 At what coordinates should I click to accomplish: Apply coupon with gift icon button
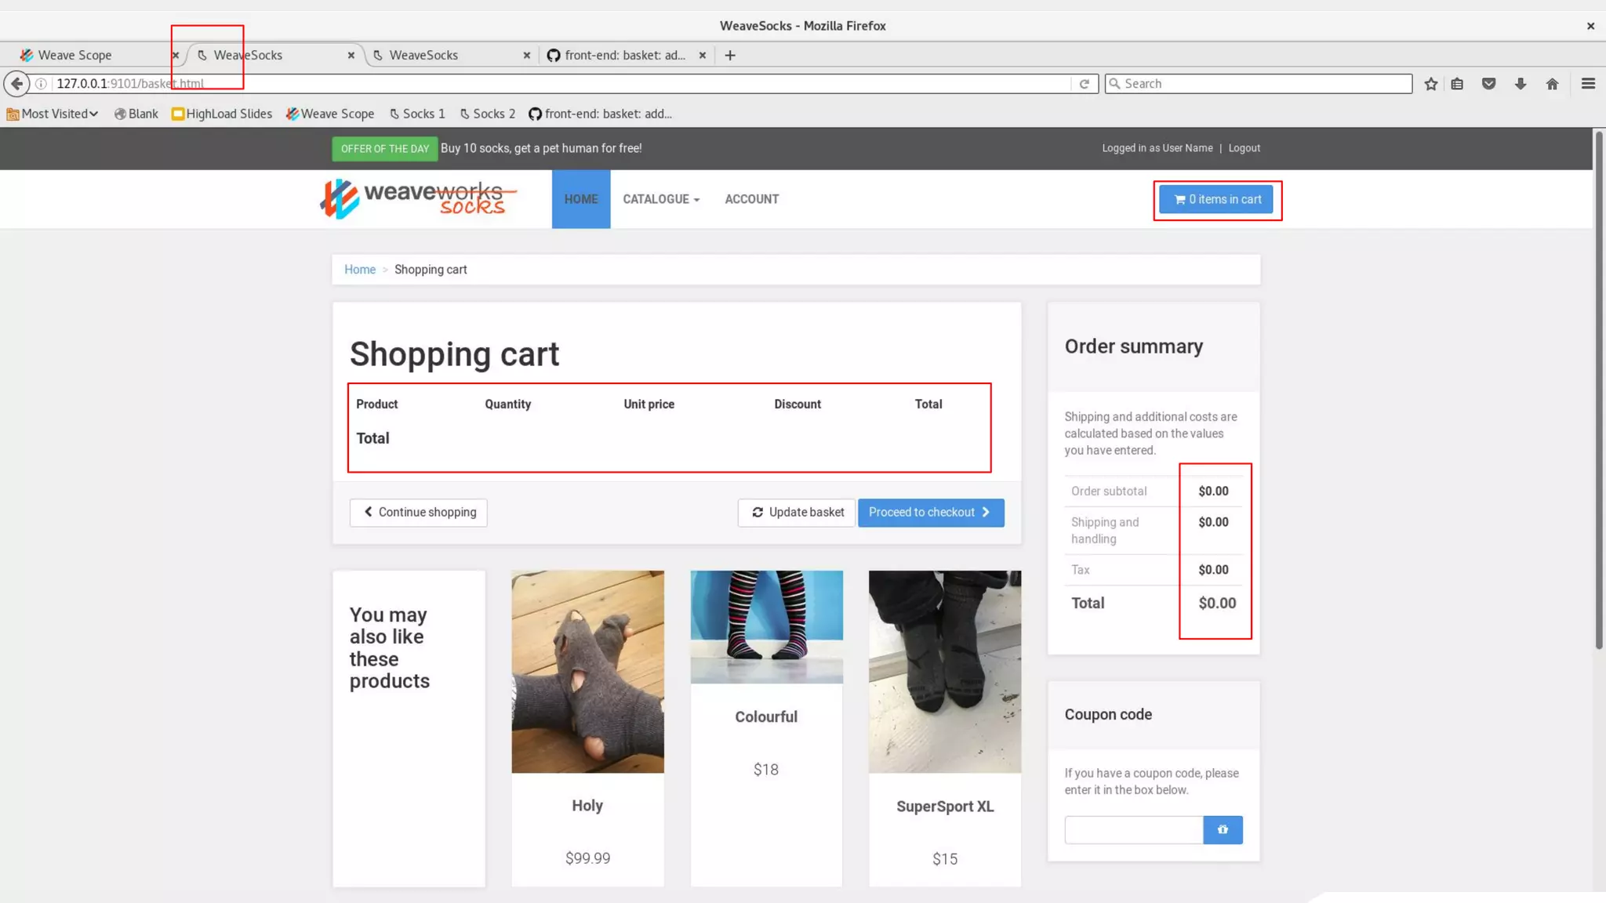(1223, 829)
